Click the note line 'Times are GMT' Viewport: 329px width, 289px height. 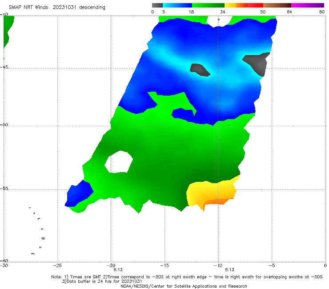pyautogui.click(x=86, y=277)
